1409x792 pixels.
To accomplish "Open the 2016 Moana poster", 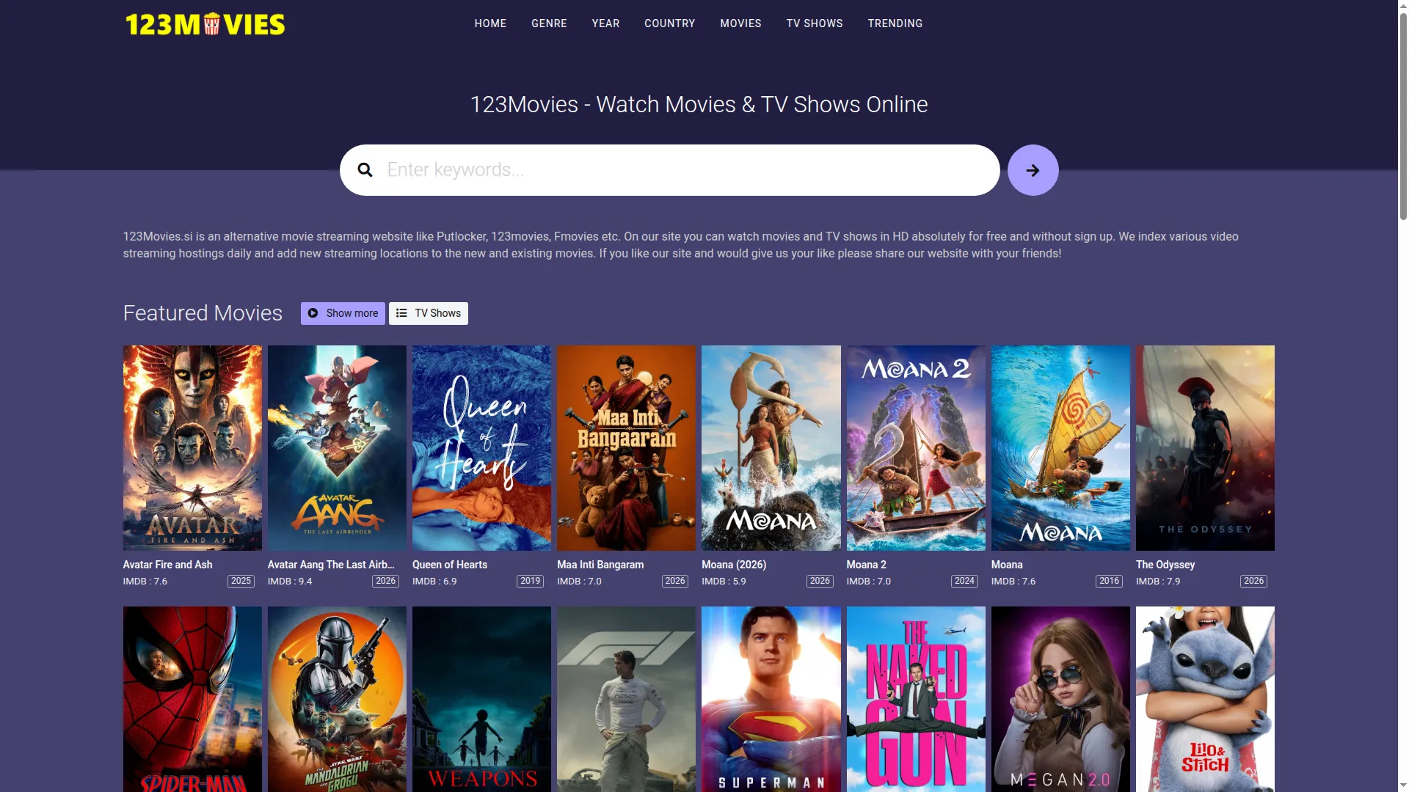I will [1060, 448].
